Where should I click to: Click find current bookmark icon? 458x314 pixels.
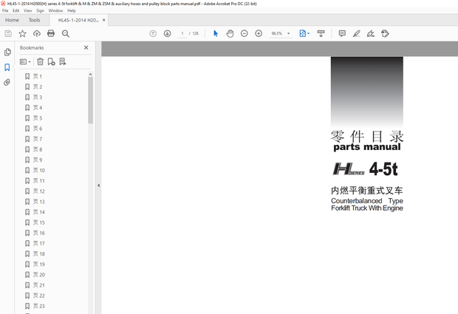point(63,61)
